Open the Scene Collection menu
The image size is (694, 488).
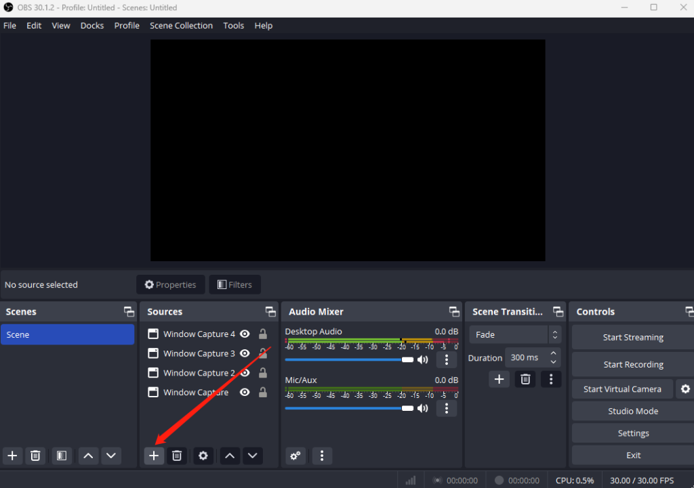pyautogui.click(x=181, y=26)
